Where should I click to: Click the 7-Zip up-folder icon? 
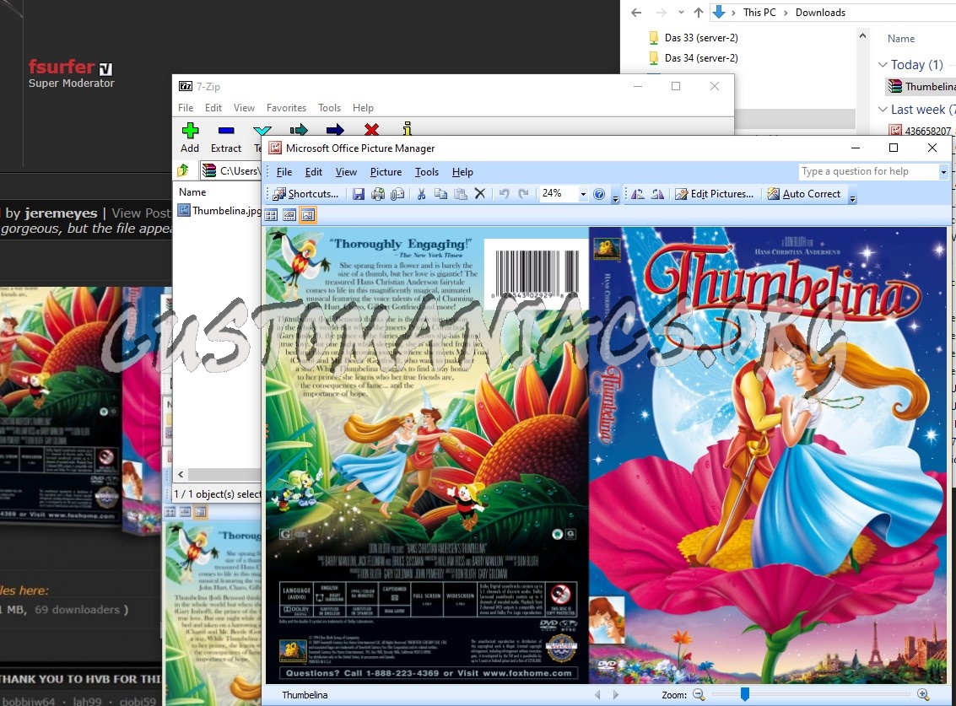[x=183, y=170]
